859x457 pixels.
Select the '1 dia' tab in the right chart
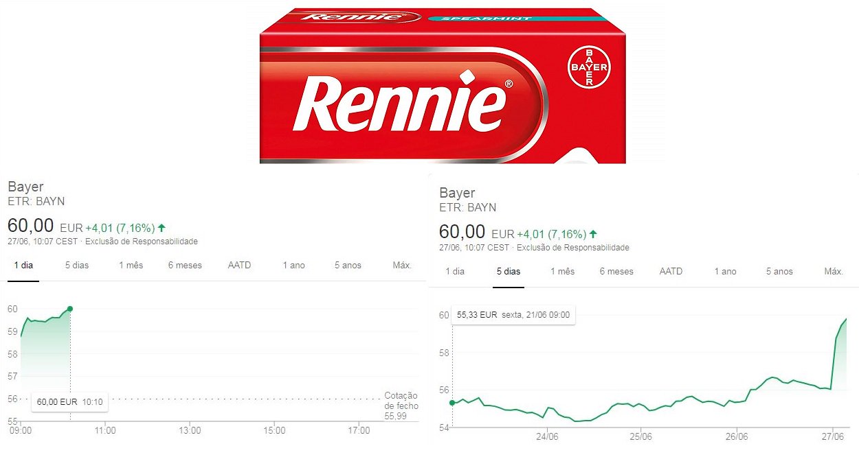(455, 271)
